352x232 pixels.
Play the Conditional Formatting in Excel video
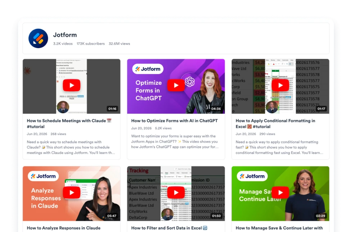pos(280,85)
